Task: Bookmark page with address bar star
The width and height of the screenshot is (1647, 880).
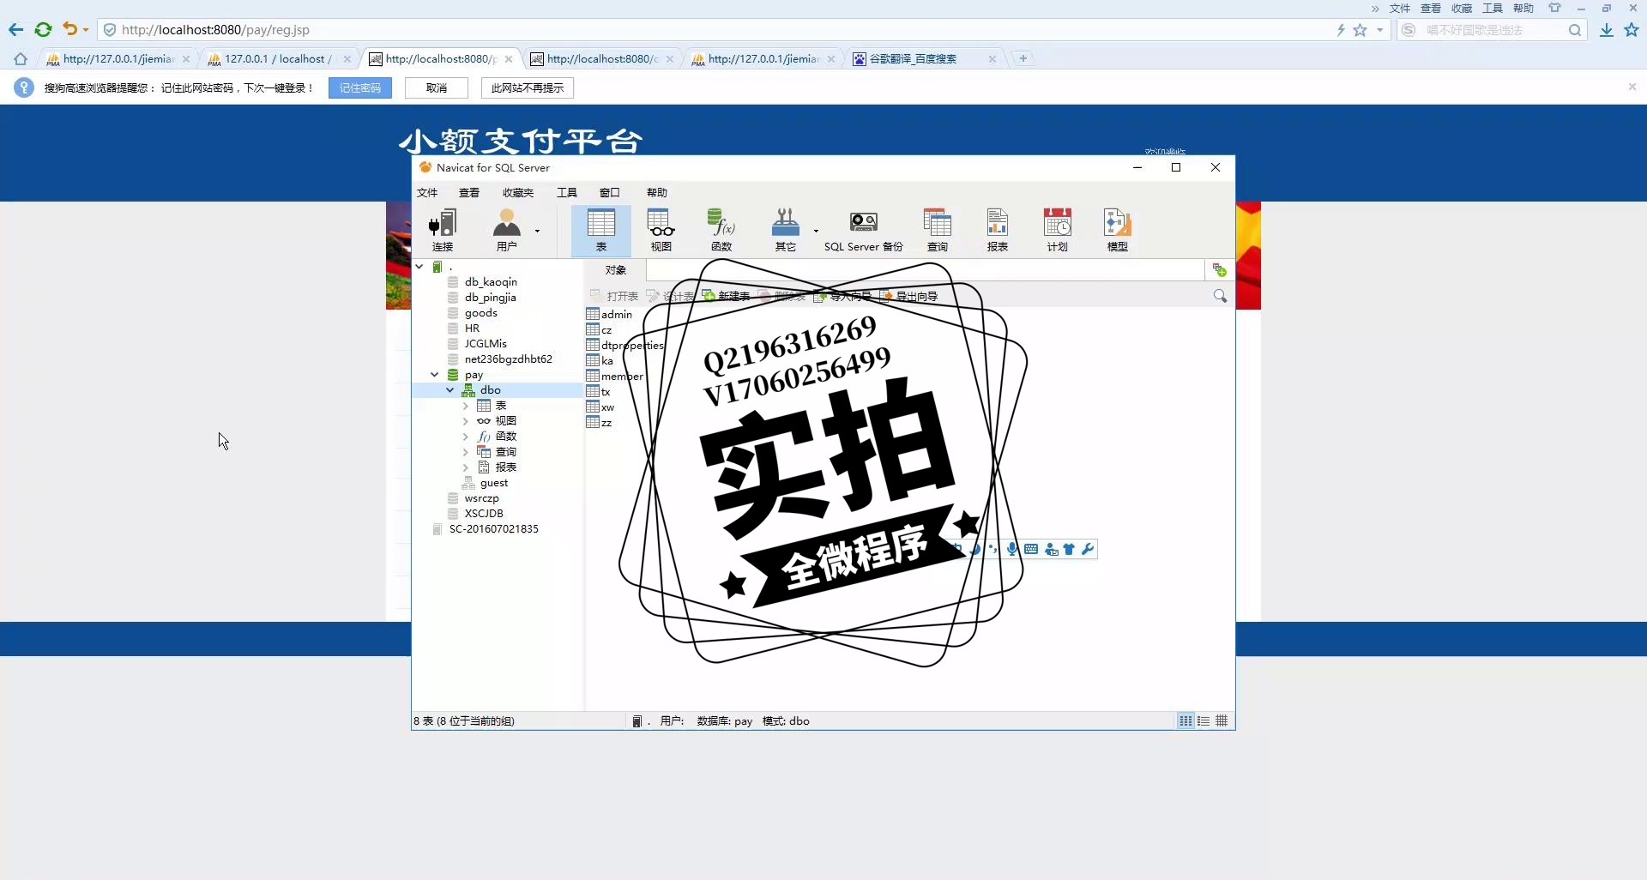Action: (x=1360, y=30)
